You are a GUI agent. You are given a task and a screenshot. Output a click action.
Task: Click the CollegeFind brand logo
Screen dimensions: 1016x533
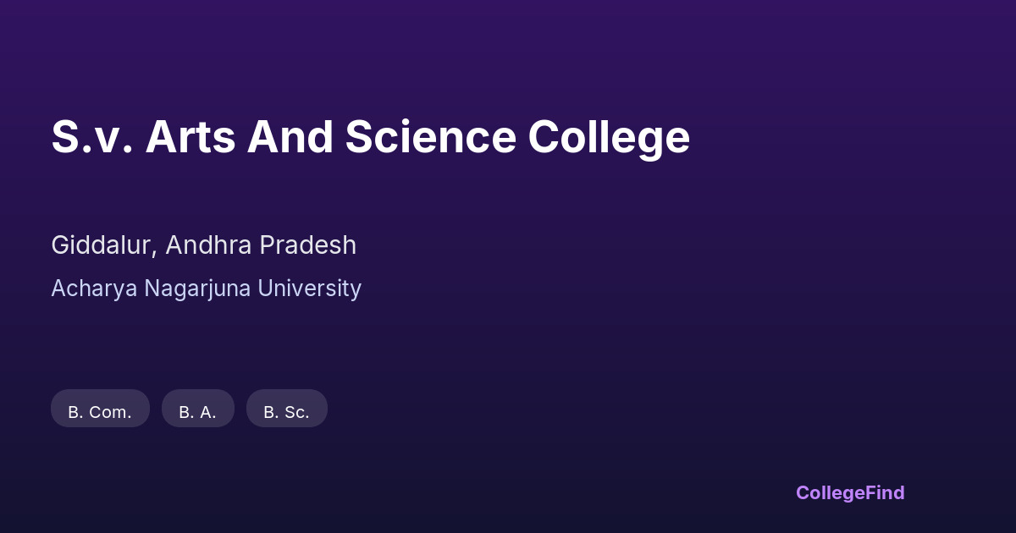pos(849,492)
